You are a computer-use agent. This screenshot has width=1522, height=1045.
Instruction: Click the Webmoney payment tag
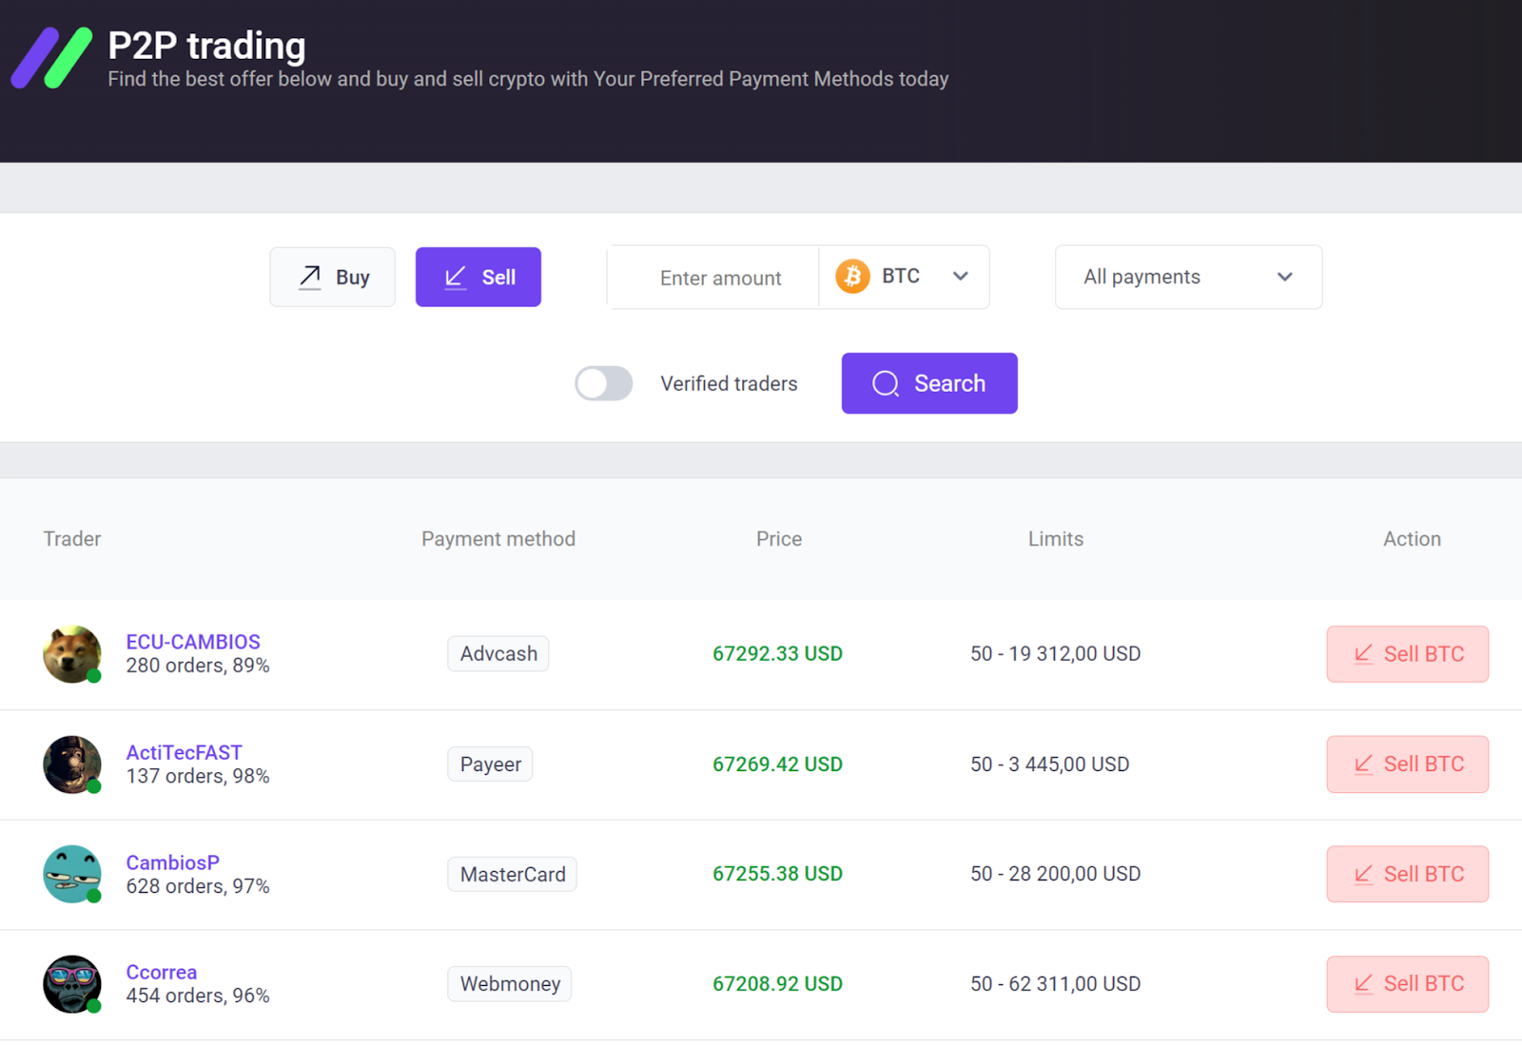tap(510, 984)
